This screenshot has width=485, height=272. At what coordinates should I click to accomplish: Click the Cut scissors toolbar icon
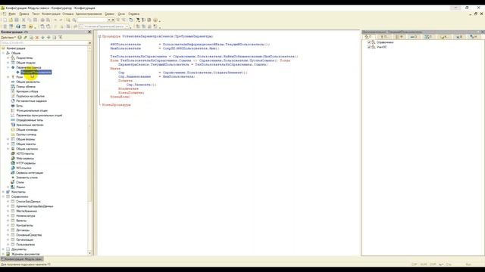23,20
